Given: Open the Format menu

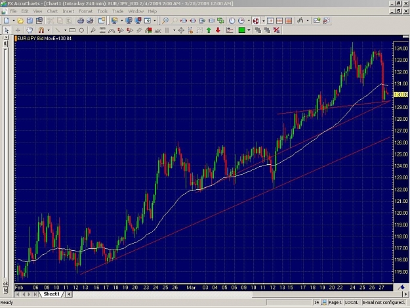Looking at the screenshot, I should pyautogui.click(x=86, y=11).
